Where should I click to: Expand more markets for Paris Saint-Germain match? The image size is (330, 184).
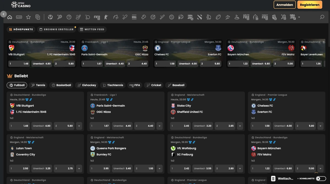(159, 126)
